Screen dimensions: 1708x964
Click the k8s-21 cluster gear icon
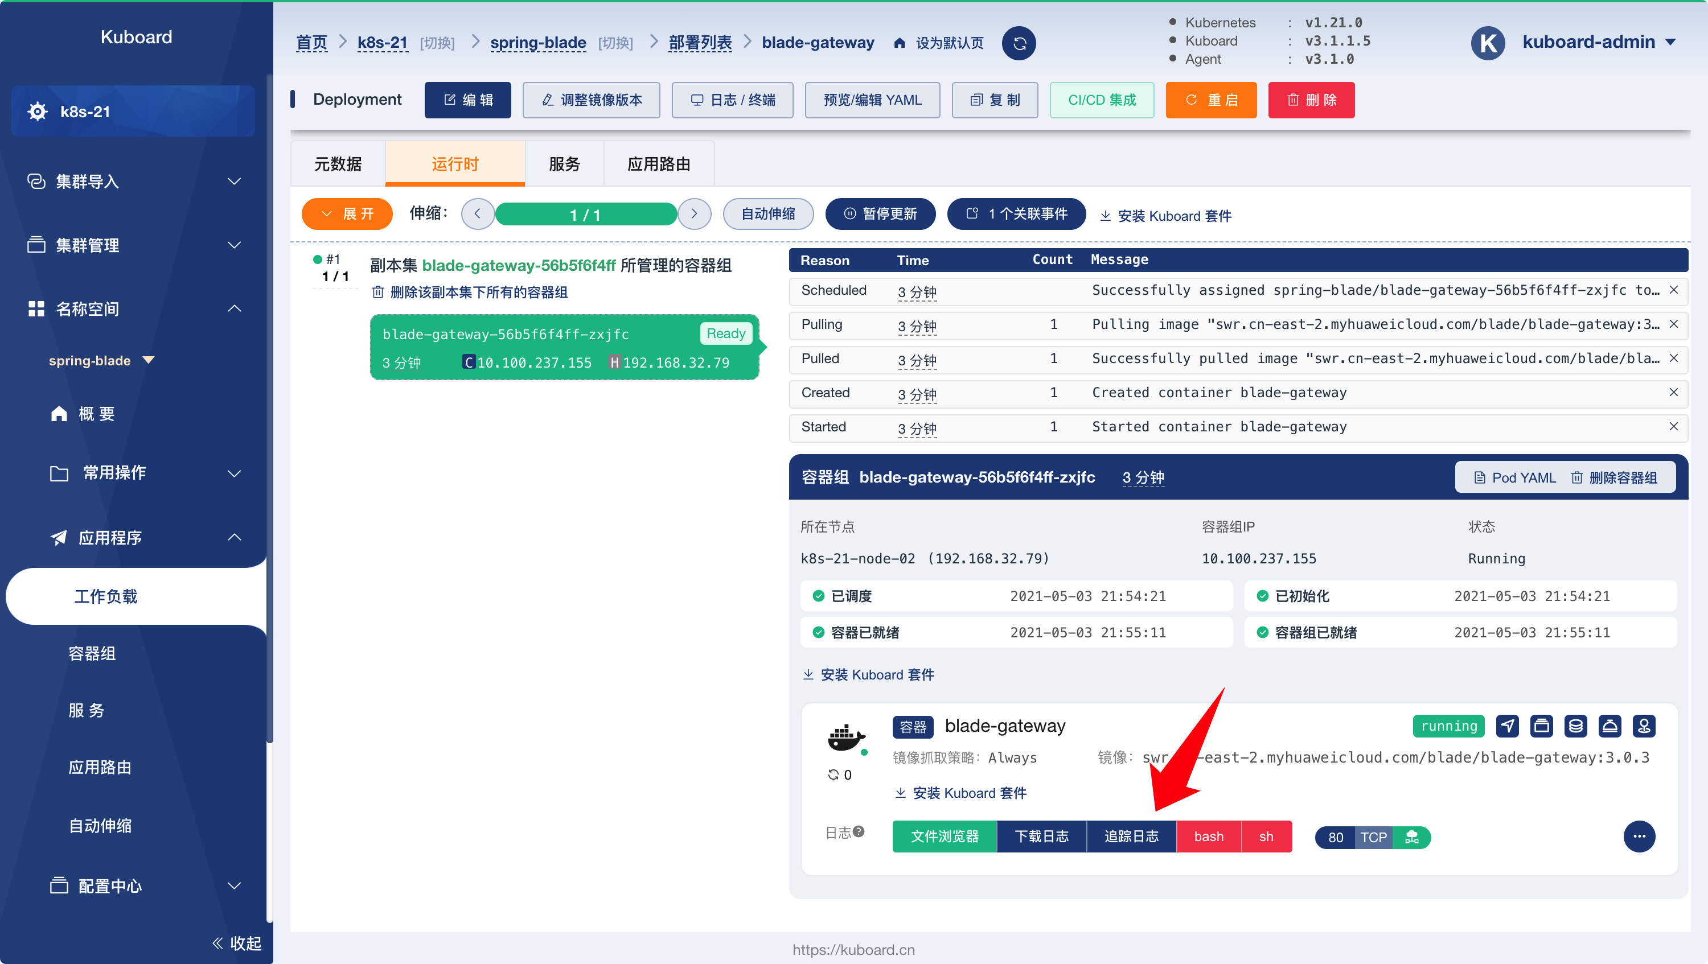click(x=37, y=112)
